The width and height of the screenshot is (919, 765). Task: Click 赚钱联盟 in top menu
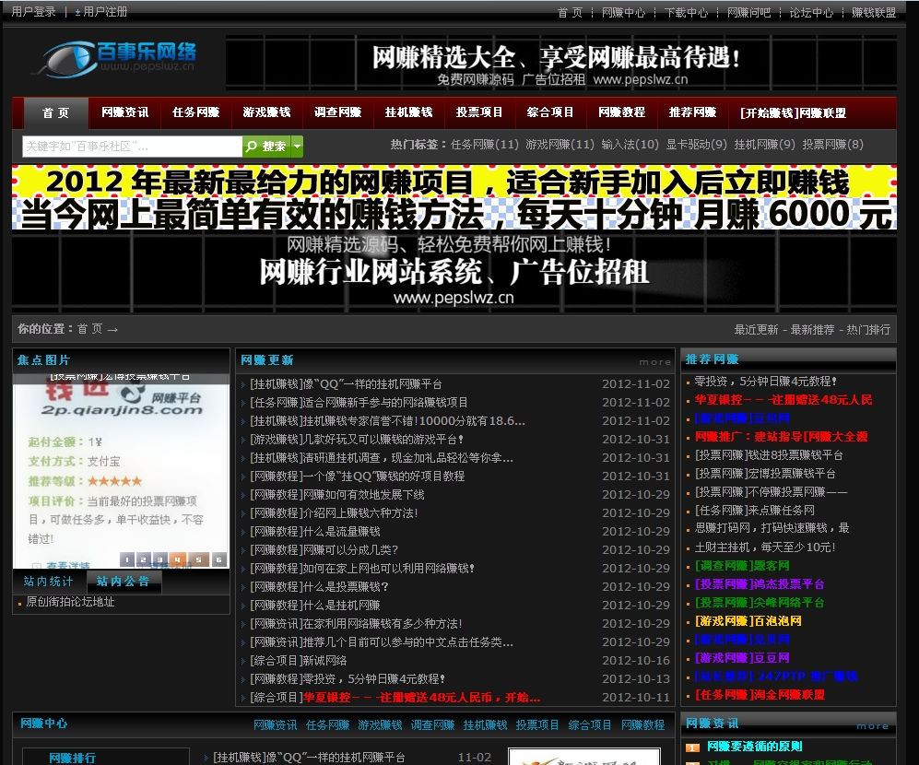(874, 12)
